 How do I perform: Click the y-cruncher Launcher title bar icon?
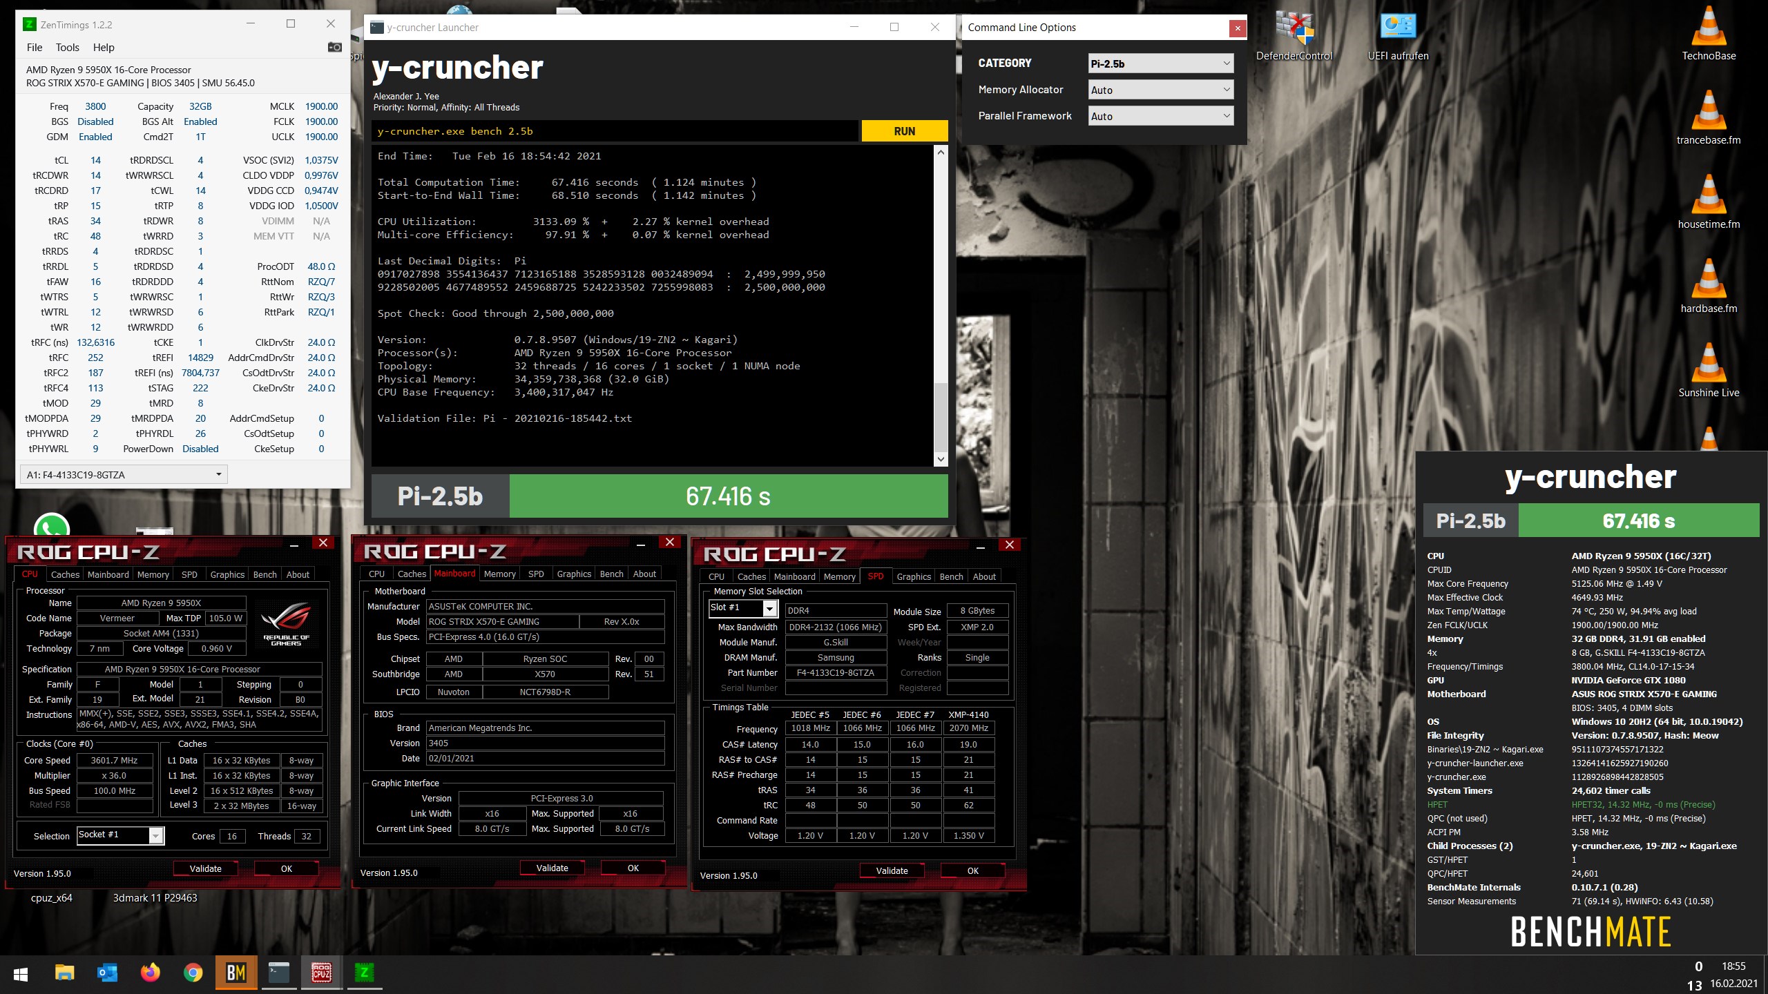(376, 28)
